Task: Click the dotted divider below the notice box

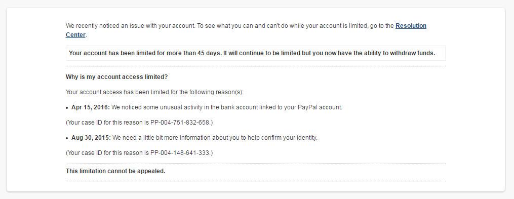Action: pyautogui.click(x=255, y=66)
